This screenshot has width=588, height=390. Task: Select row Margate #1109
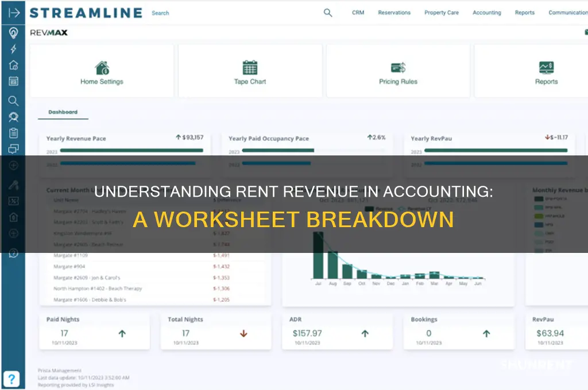tap(155, 255)
